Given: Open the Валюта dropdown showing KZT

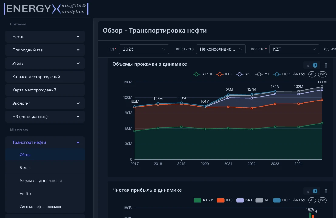Looking at the screenshot, I should pyautogui.click(x=294, y=49).
